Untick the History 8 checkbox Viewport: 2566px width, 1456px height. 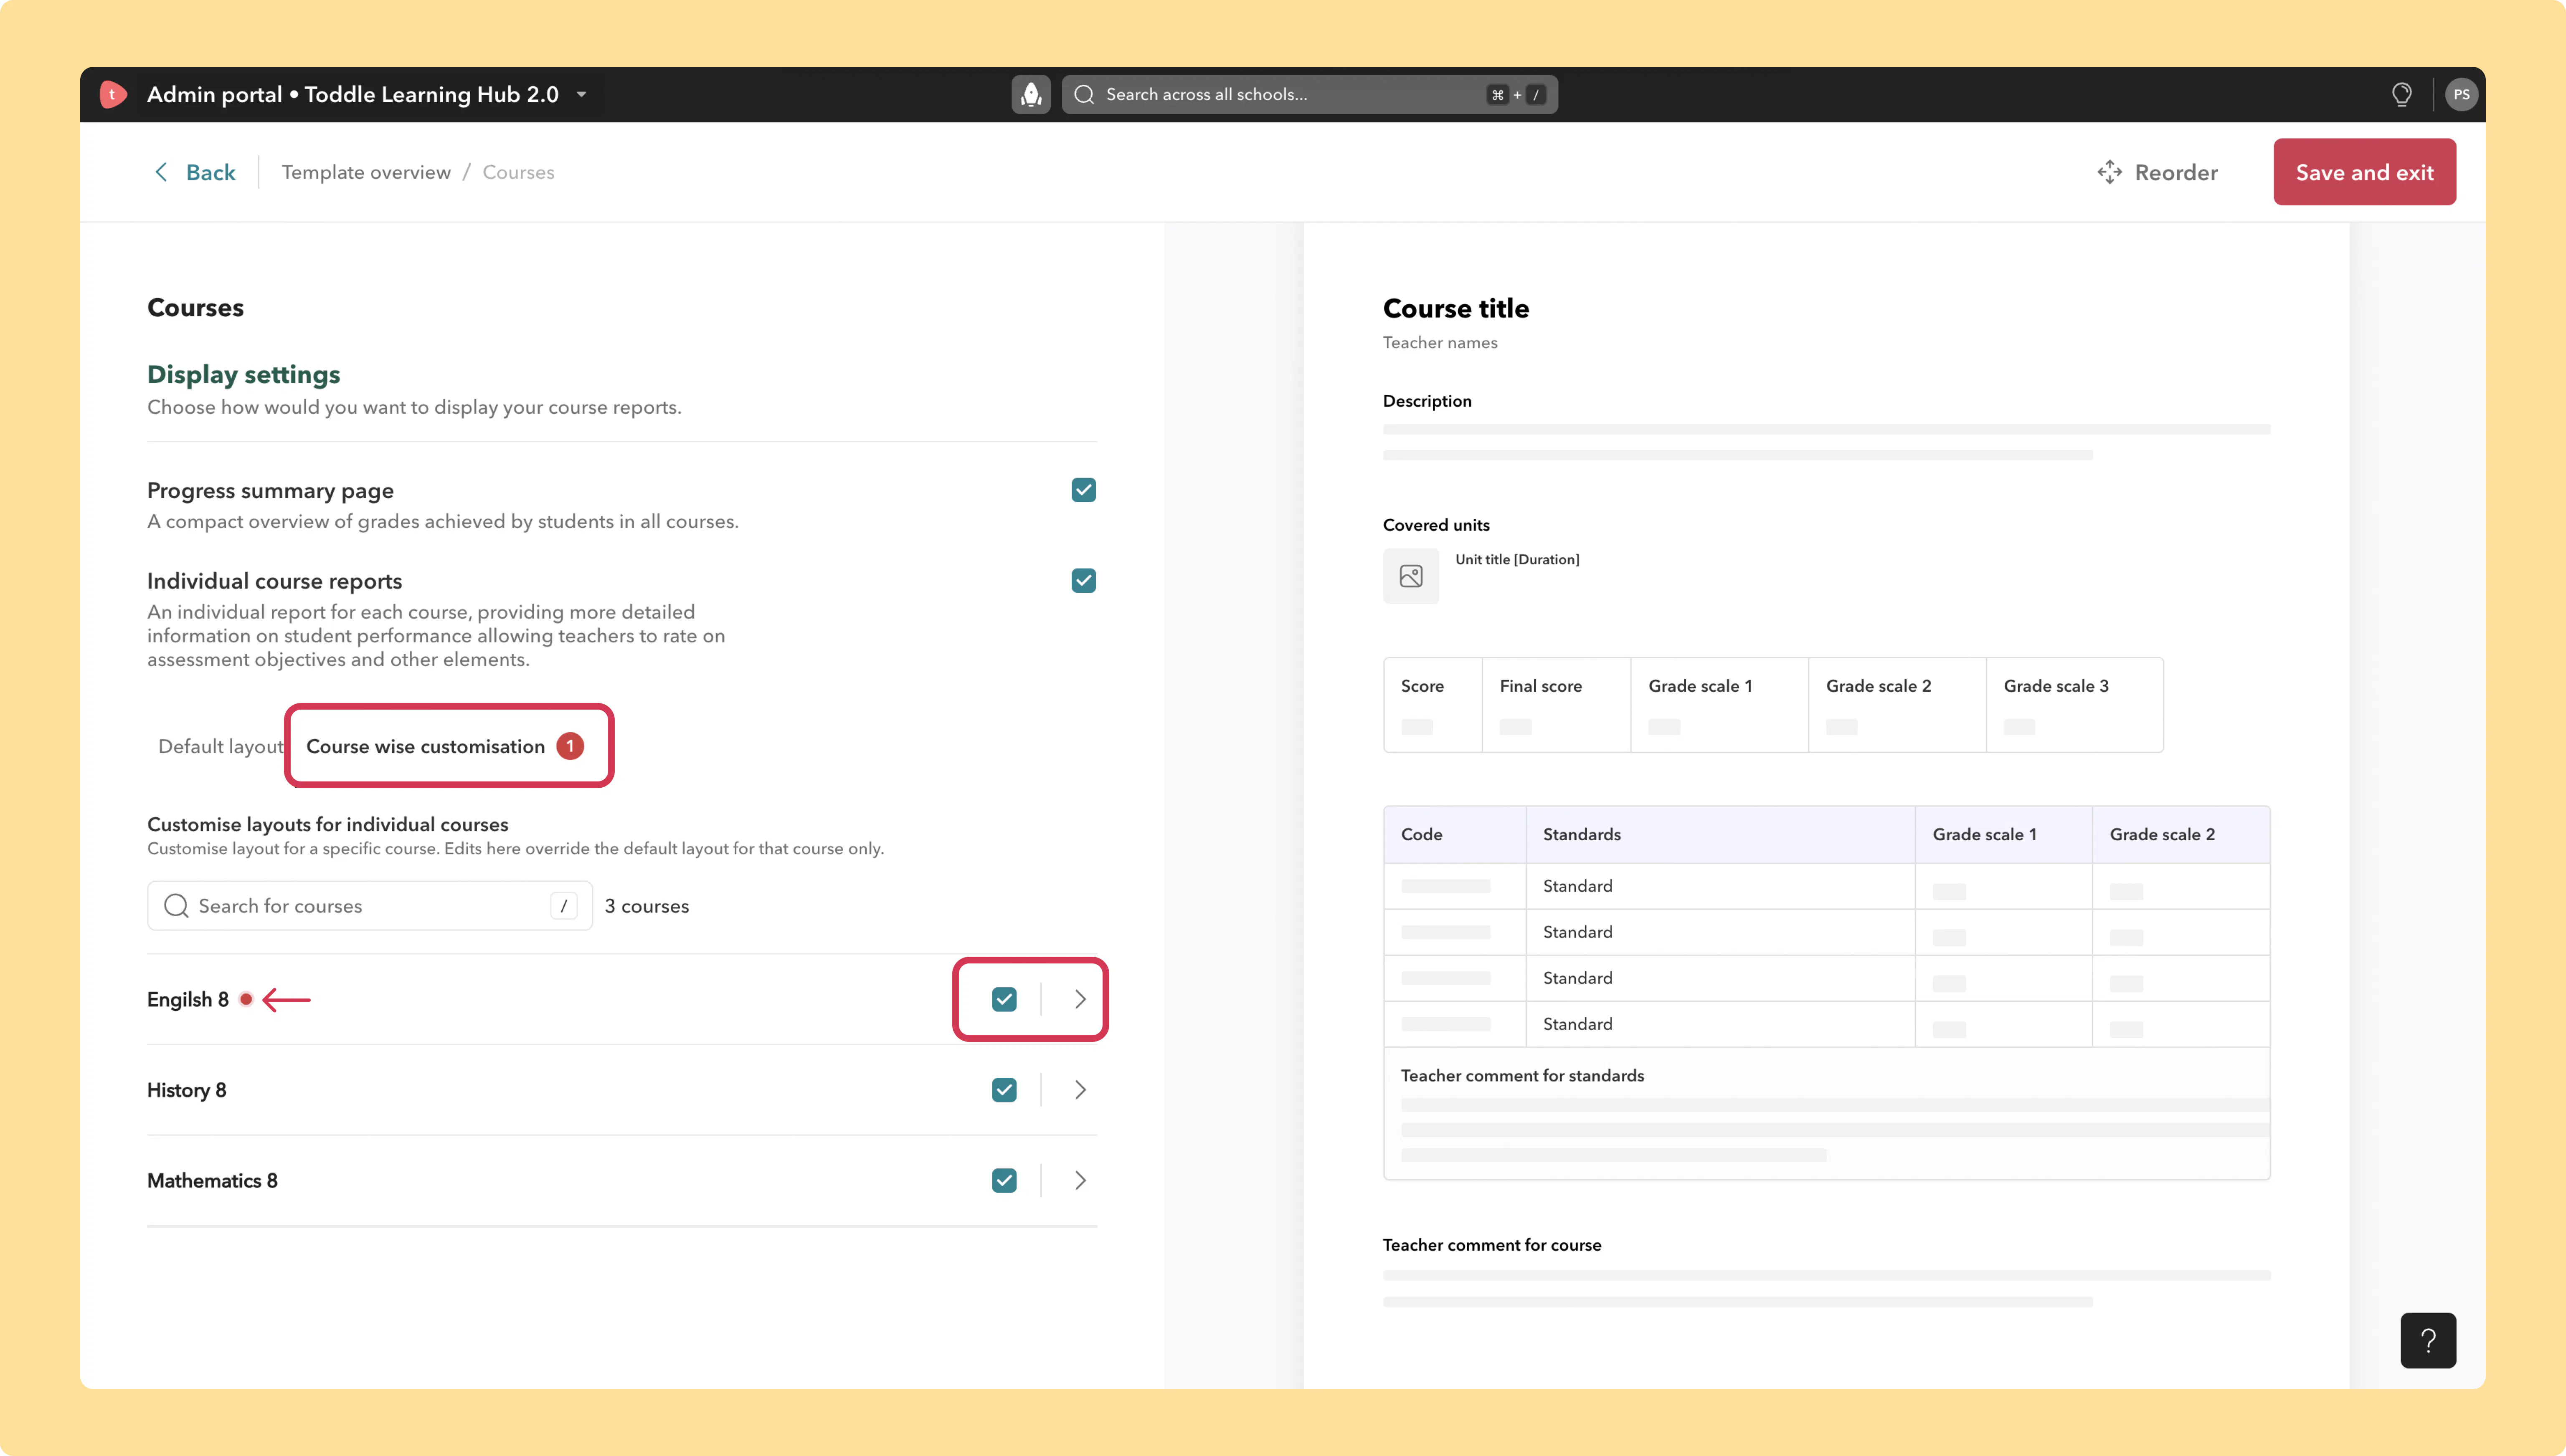[1004, 1090]
